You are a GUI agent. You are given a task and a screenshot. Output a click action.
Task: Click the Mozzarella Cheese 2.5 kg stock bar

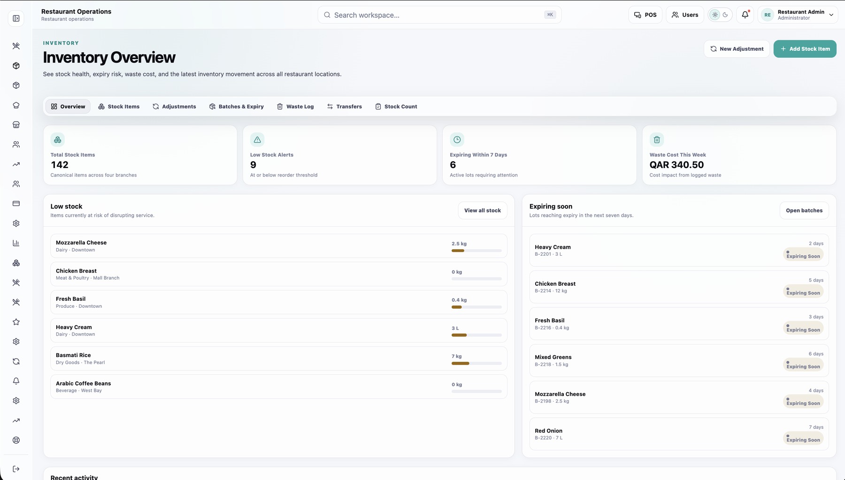476,251
